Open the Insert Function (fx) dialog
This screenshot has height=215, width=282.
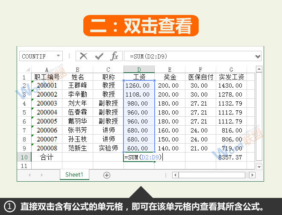[x=114, y=56]
